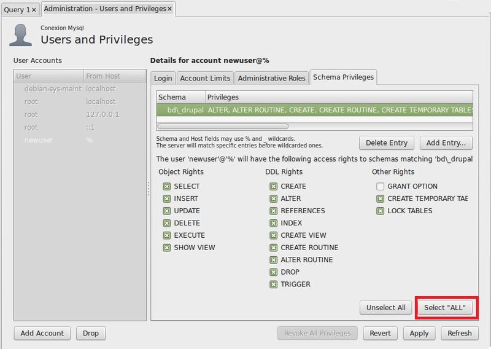Screen dimensions: 491x349
Task: Click the Schema column header
Action: click(181, 97)
